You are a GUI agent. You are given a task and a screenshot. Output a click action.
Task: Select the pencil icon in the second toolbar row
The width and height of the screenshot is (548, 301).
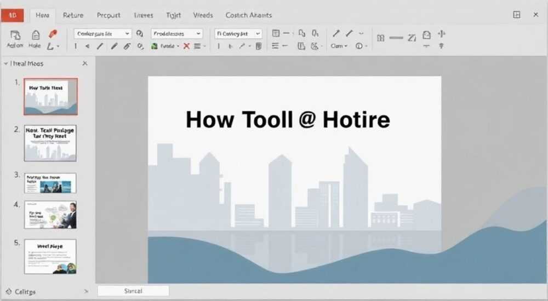(114, 46)
